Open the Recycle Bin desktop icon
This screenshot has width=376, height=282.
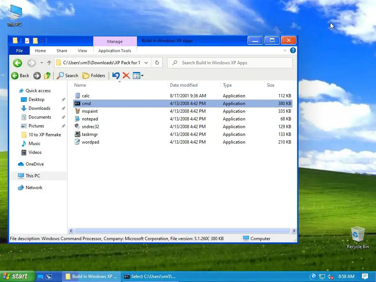coord(358,238)
